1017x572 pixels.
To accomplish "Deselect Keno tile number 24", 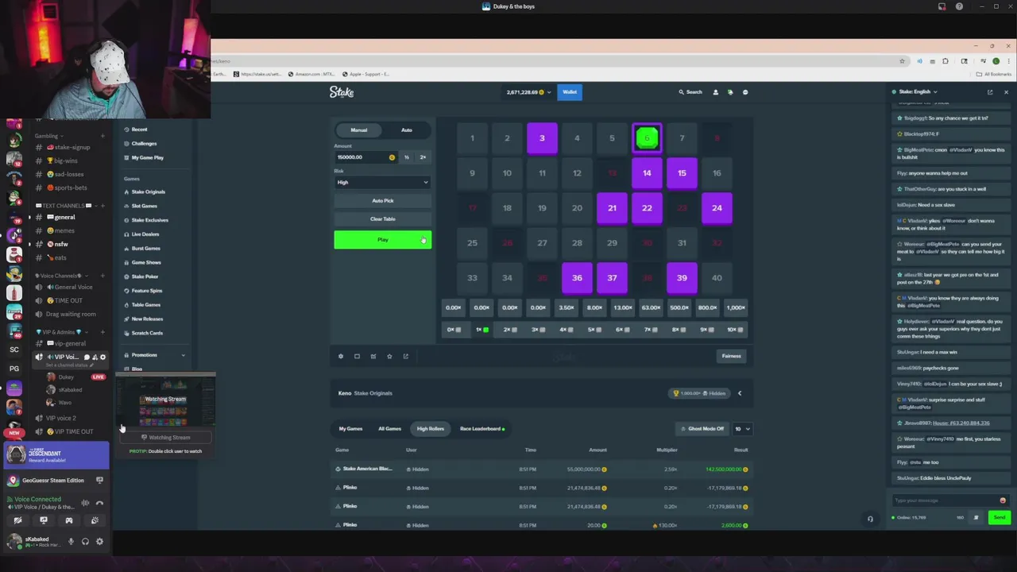I will (717, 208).
